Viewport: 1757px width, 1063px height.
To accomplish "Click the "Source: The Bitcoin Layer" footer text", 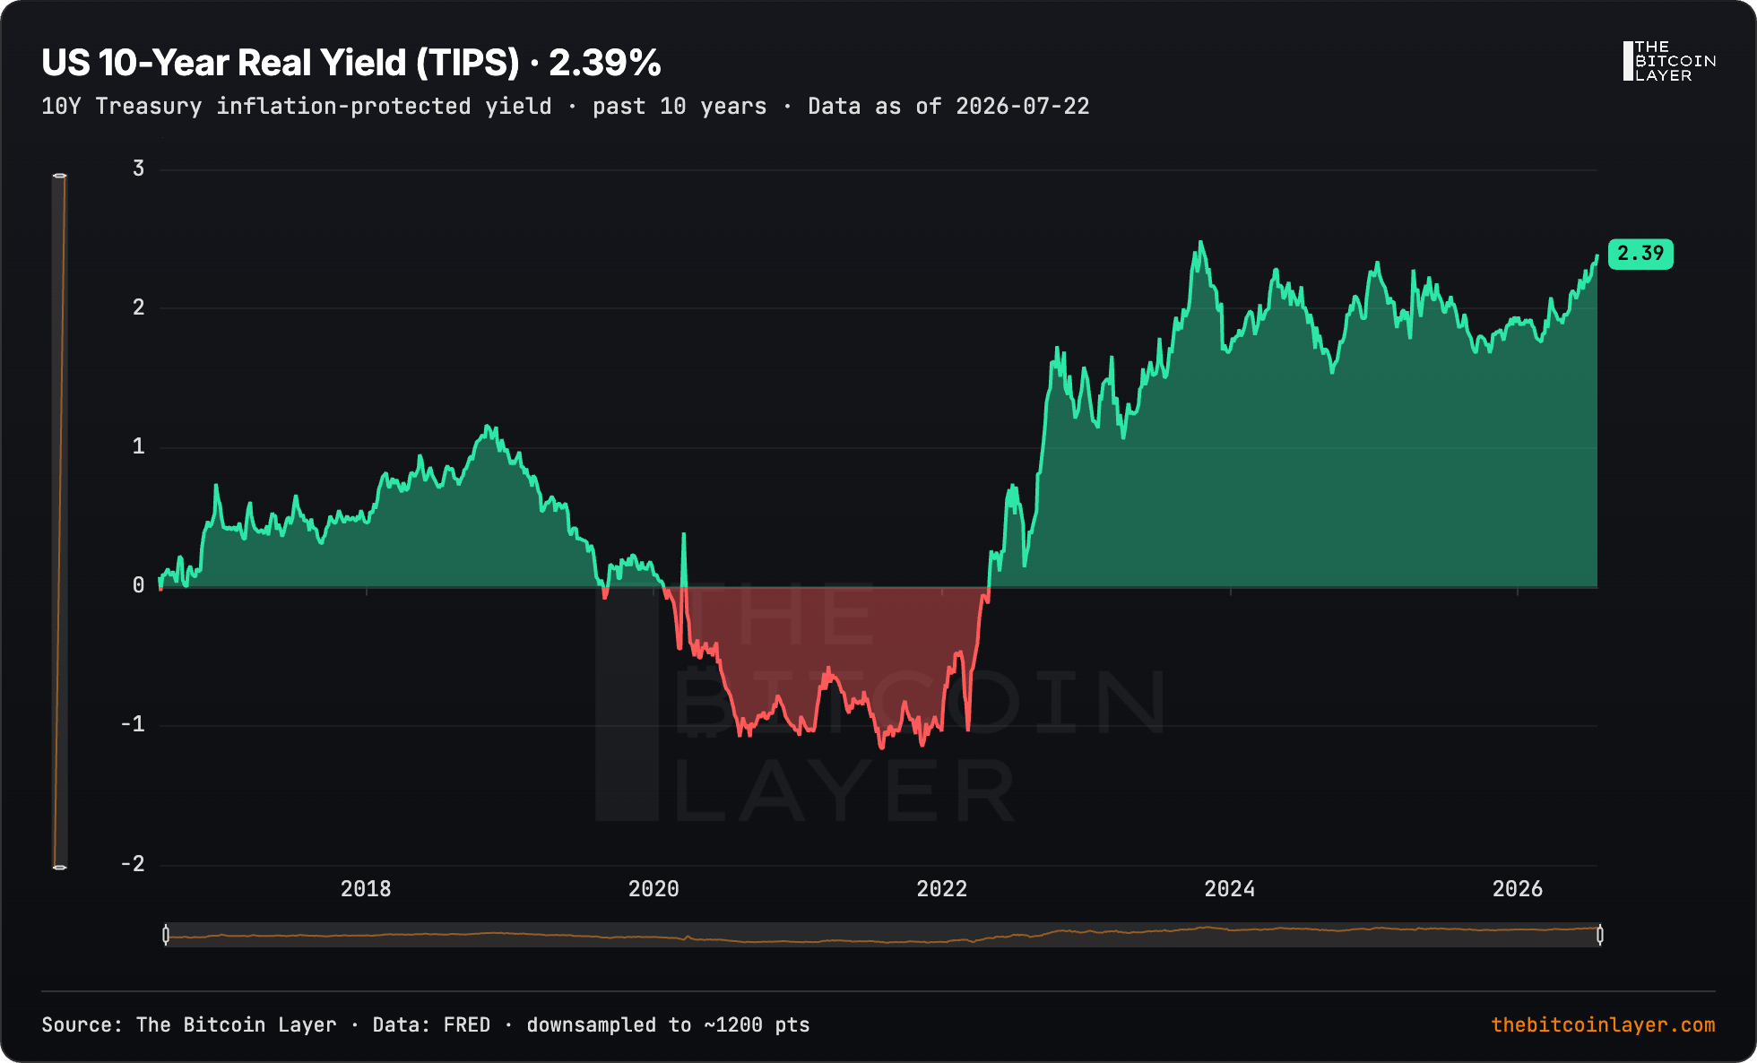I will tap(189, 1024).
